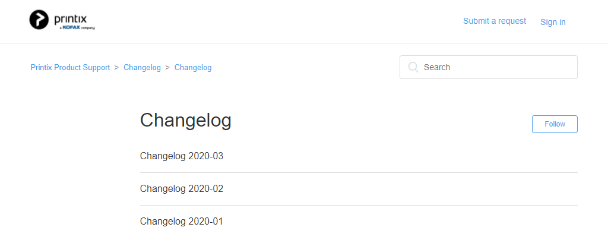The width and height of the screenshot is (608, 243).
Task: Open the Changelog 2020-02 article
Action: point(182,189)
